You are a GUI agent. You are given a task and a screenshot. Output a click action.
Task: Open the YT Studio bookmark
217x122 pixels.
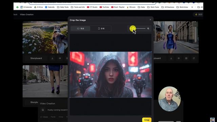(x=92, y=7)
